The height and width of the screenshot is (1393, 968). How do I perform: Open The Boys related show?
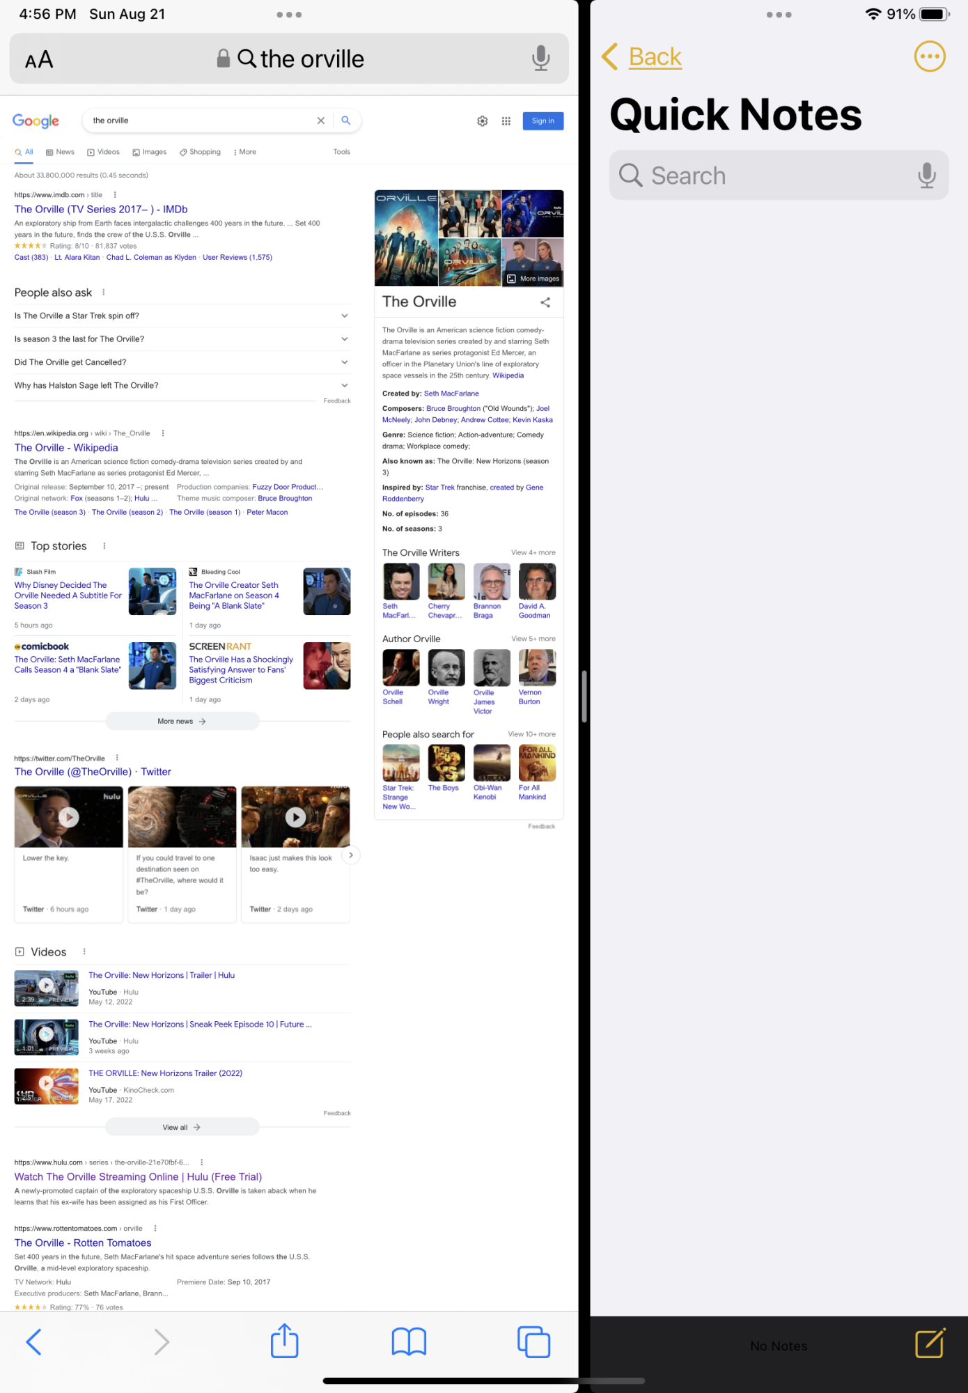click(x=446, y=768)
